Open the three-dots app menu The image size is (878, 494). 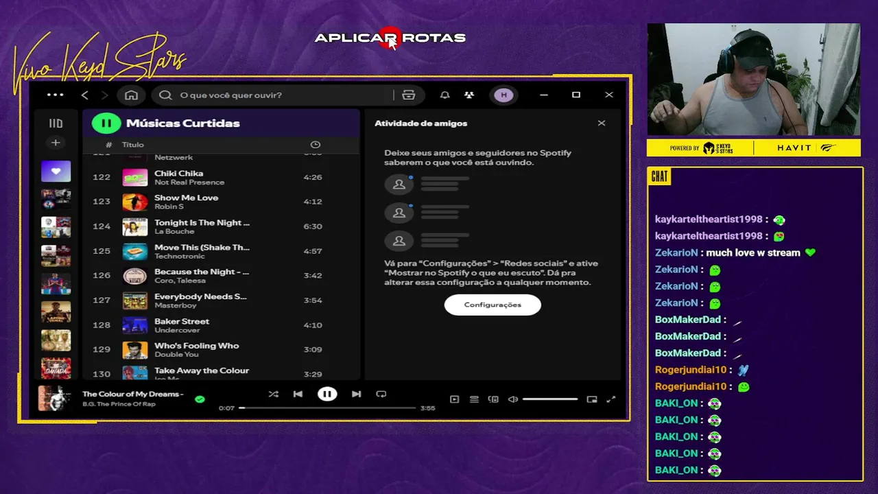[x=56, y=95]
